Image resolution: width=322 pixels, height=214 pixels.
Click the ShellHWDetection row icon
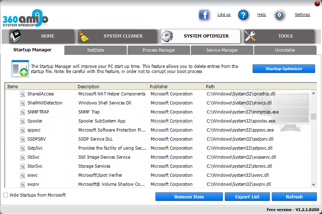[x=23, y=103]
